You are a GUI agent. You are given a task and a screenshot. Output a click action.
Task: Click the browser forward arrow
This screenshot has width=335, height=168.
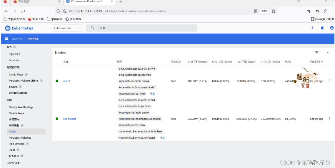(14, 11)
